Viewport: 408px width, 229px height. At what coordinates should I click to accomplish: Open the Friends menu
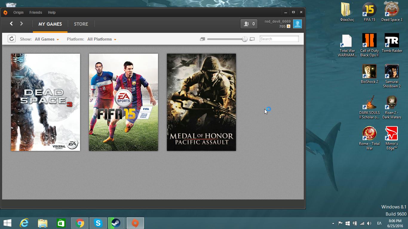(36, 13)
